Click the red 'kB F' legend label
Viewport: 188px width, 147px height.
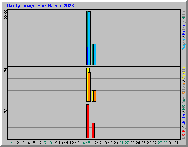pos(184,134)
